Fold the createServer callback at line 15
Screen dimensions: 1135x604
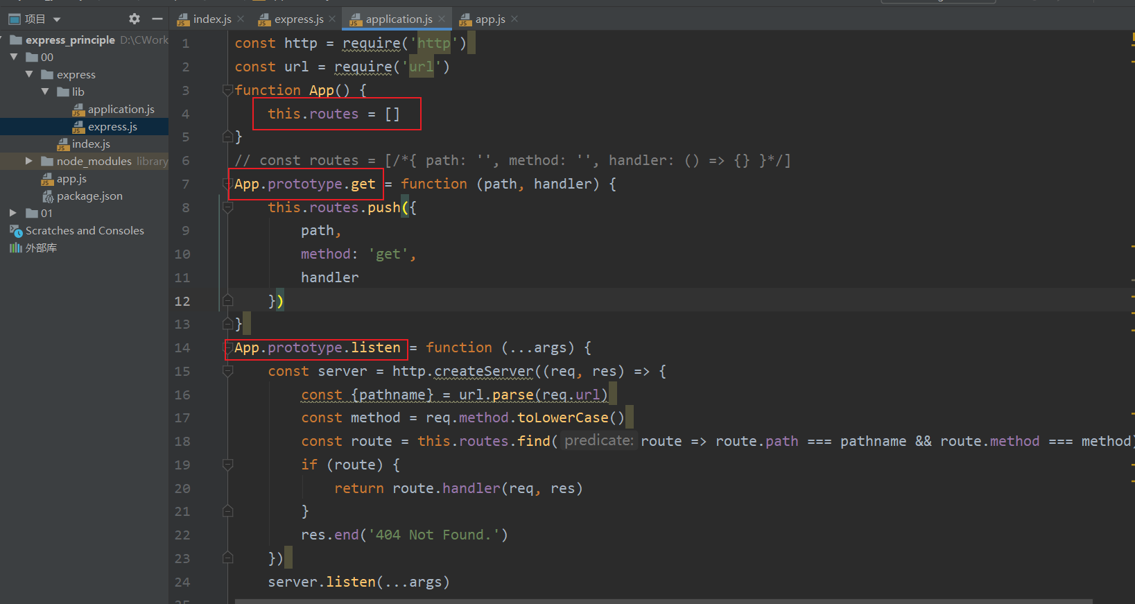[x=227, y=371]
